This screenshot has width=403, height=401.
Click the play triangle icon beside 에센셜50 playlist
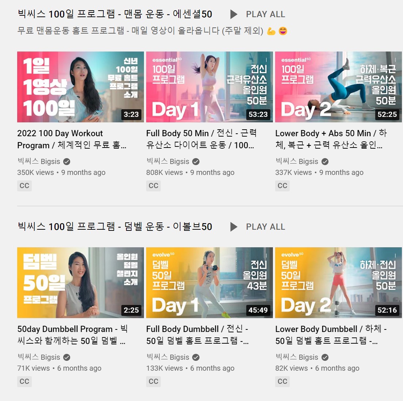(233, 14)
